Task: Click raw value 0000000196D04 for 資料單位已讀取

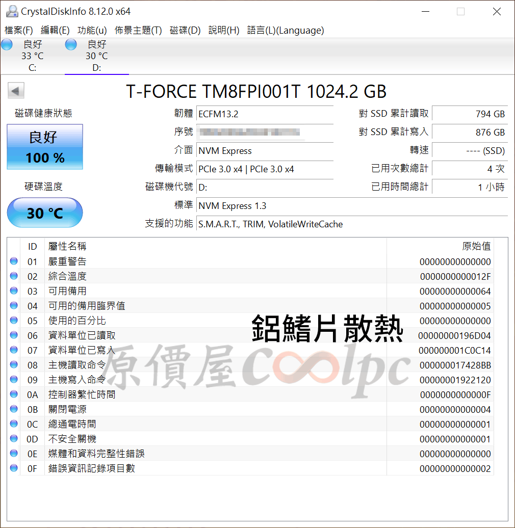Action: pos(455,336)
